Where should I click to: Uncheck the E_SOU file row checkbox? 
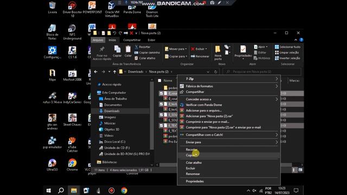click(x=161, y=114)
